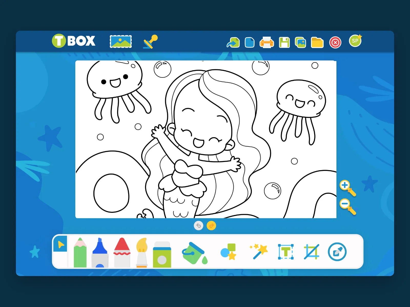
Task: Zoom out with the minus magnifier
Action: click(x=348, y=207)
